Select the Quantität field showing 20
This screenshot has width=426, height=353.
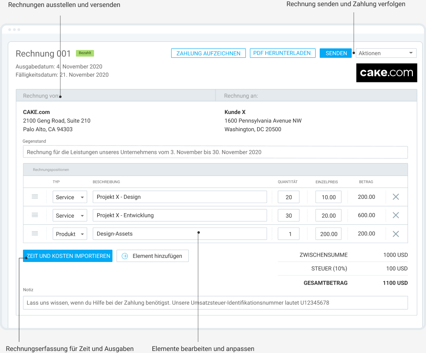tap(289, 197)
